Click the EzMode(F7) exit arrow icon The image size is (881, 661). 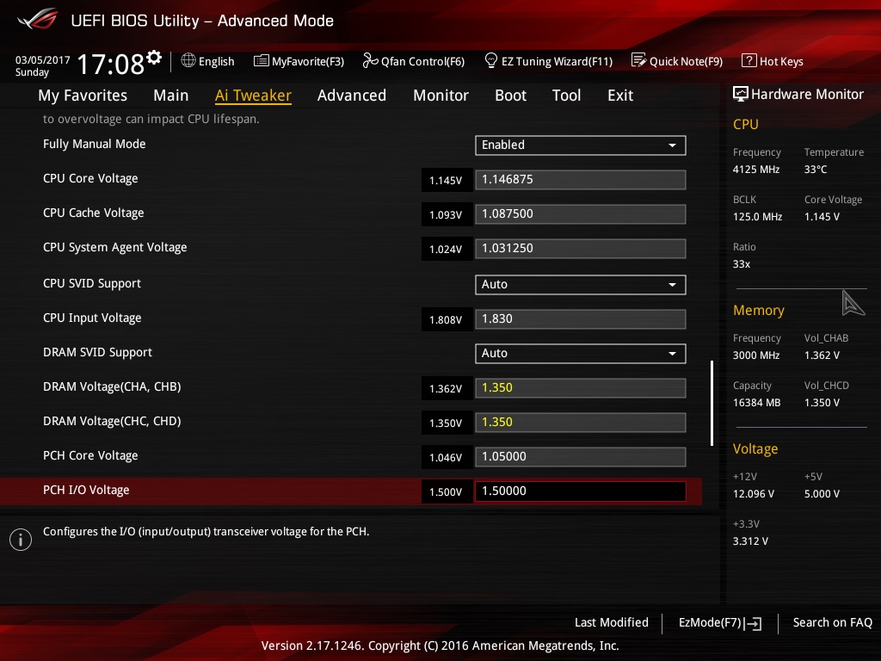coord(753,623)
